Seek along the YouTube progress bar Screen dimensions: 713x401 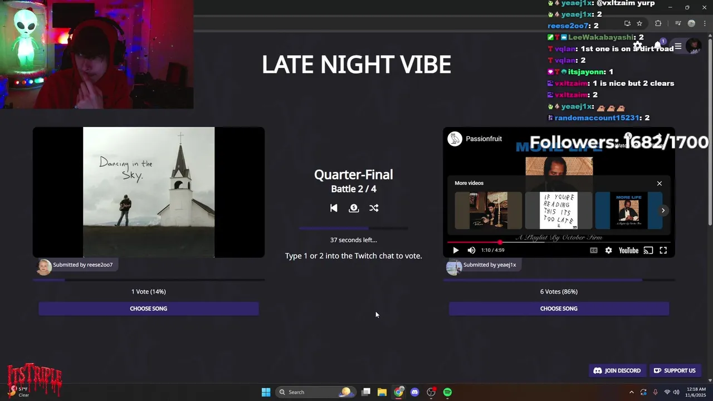pyautogui.click(x=559, y=242)
